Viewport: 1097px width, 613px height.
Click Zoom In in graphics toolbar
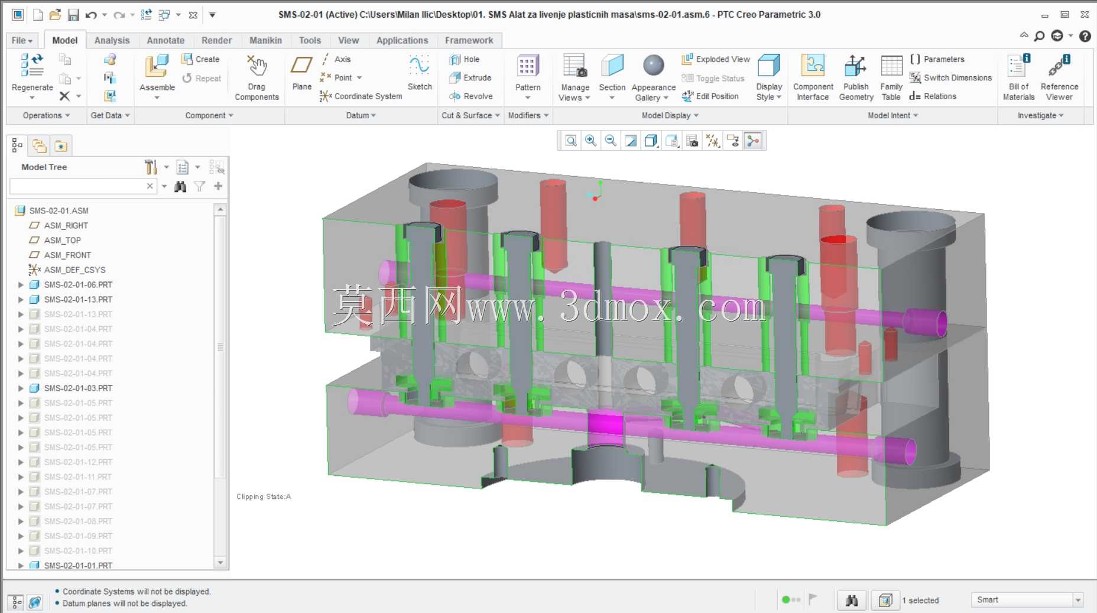(x=590, y=141)
